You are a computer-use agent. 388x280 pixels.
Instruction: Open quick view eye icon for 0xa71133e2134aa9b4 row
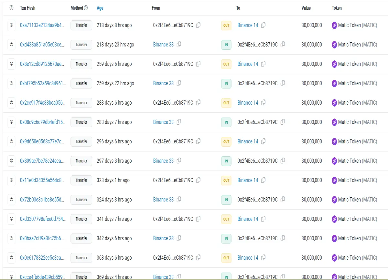click(x=11, y=25)
